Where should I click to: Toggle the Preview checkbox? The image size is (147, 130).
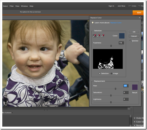click(x=130, y=41)
